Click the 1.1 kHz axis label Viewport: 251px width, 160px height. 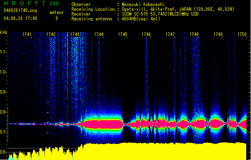point(3,52)
